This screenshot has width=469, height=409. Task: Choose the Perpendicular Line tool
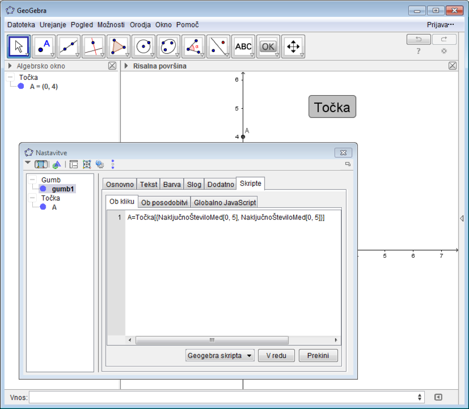tap(93, 47)
